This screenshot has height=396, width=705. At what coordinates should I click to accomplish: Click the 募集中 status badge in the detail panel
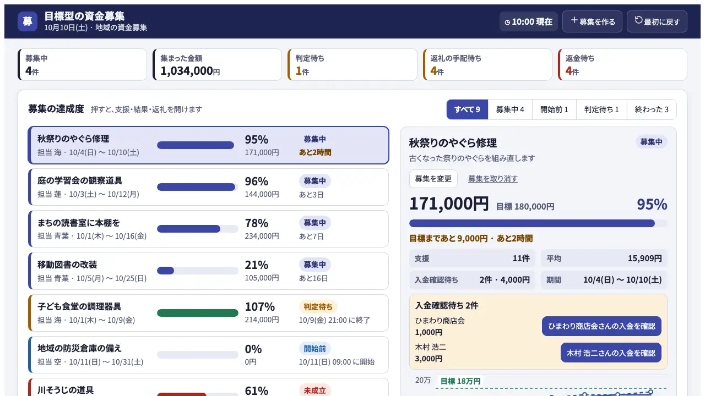click(x=652, y=142)
